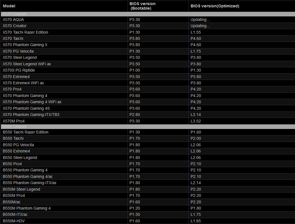The image size is (295, 224).
Task: Click optimized BIOS L3.14 for X570 Phantom Gaming-ITX/TB3
Action: tap(196, 115)
